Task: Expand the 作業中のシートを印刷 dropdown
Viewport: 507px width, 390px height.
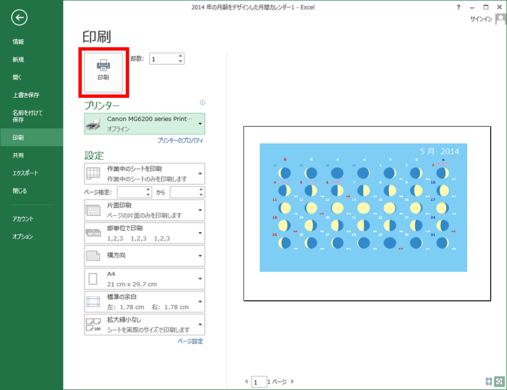Action: pos(145,173)
